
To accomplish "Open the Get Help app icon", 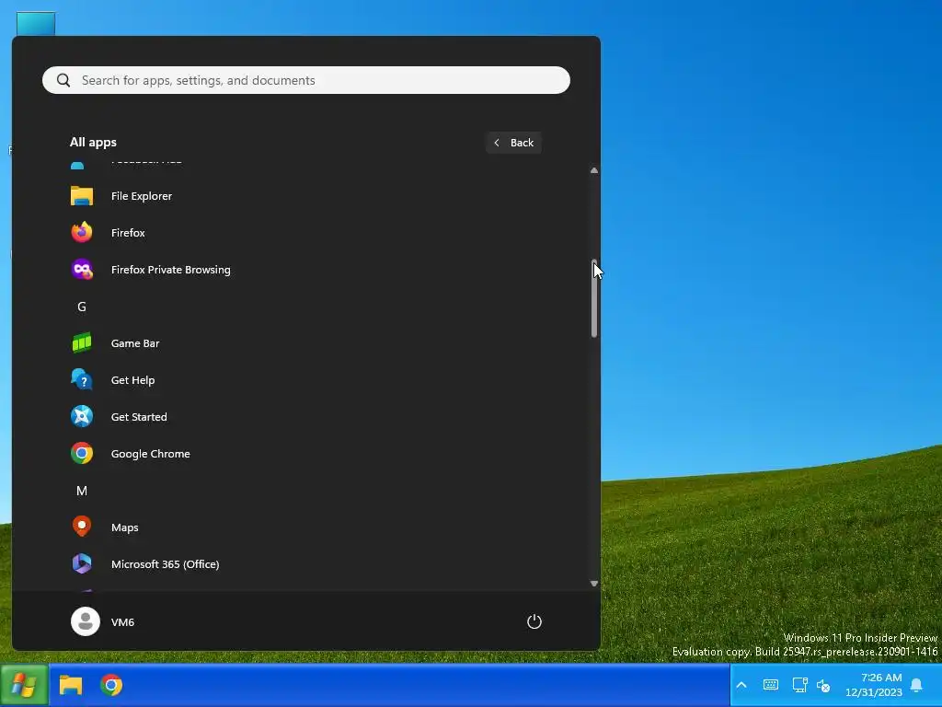I will point(82,380).
